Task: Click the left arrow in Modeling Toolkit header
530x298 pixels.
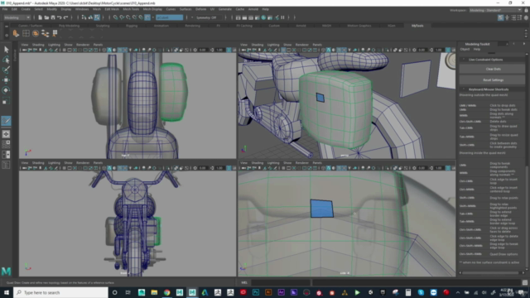Action: click(x=513, y=44)
